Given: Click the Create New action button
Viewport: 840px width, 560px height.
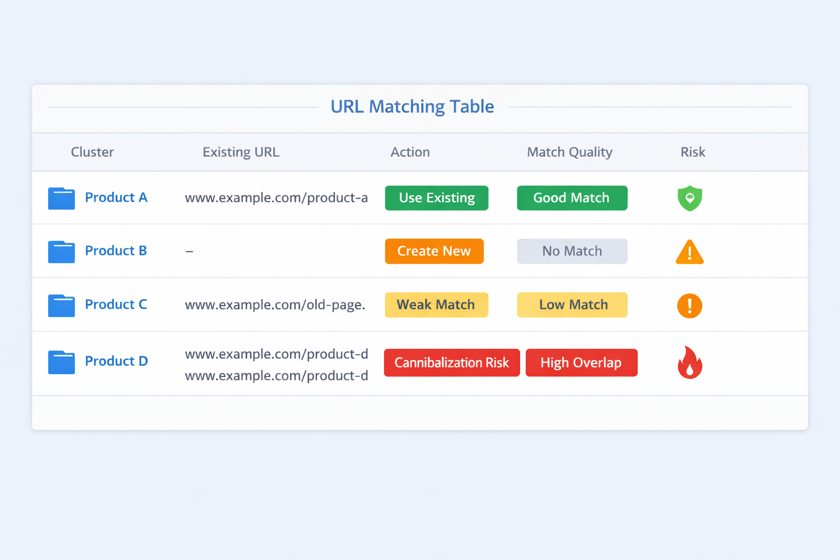Looking at the screenshot, I should point(434,251).
